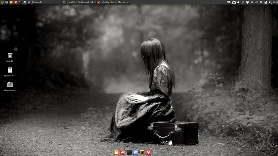Screen dimensions: 278x156
Task: Open Discord from the bottom dock
Action: (136, 152)
